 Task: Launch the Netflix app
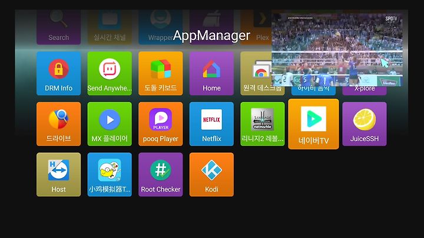click(211, 124)
